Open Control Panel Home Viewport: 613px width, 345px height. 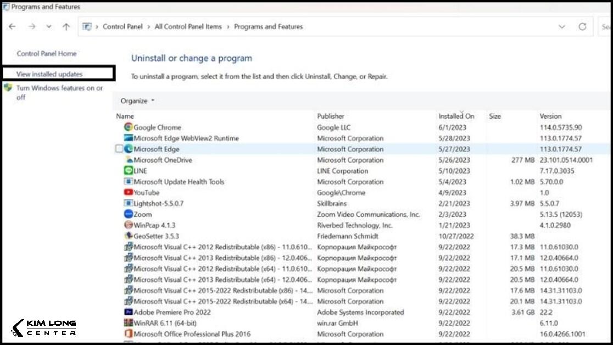pyautogui.click(x=47, y=53)
